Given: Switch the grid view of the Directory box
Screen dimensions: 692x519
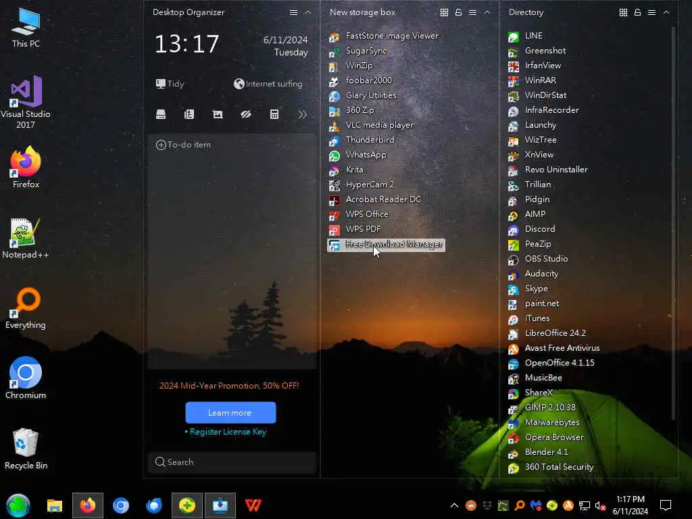Looking at the screenshot, I should [x=623, y=12].
